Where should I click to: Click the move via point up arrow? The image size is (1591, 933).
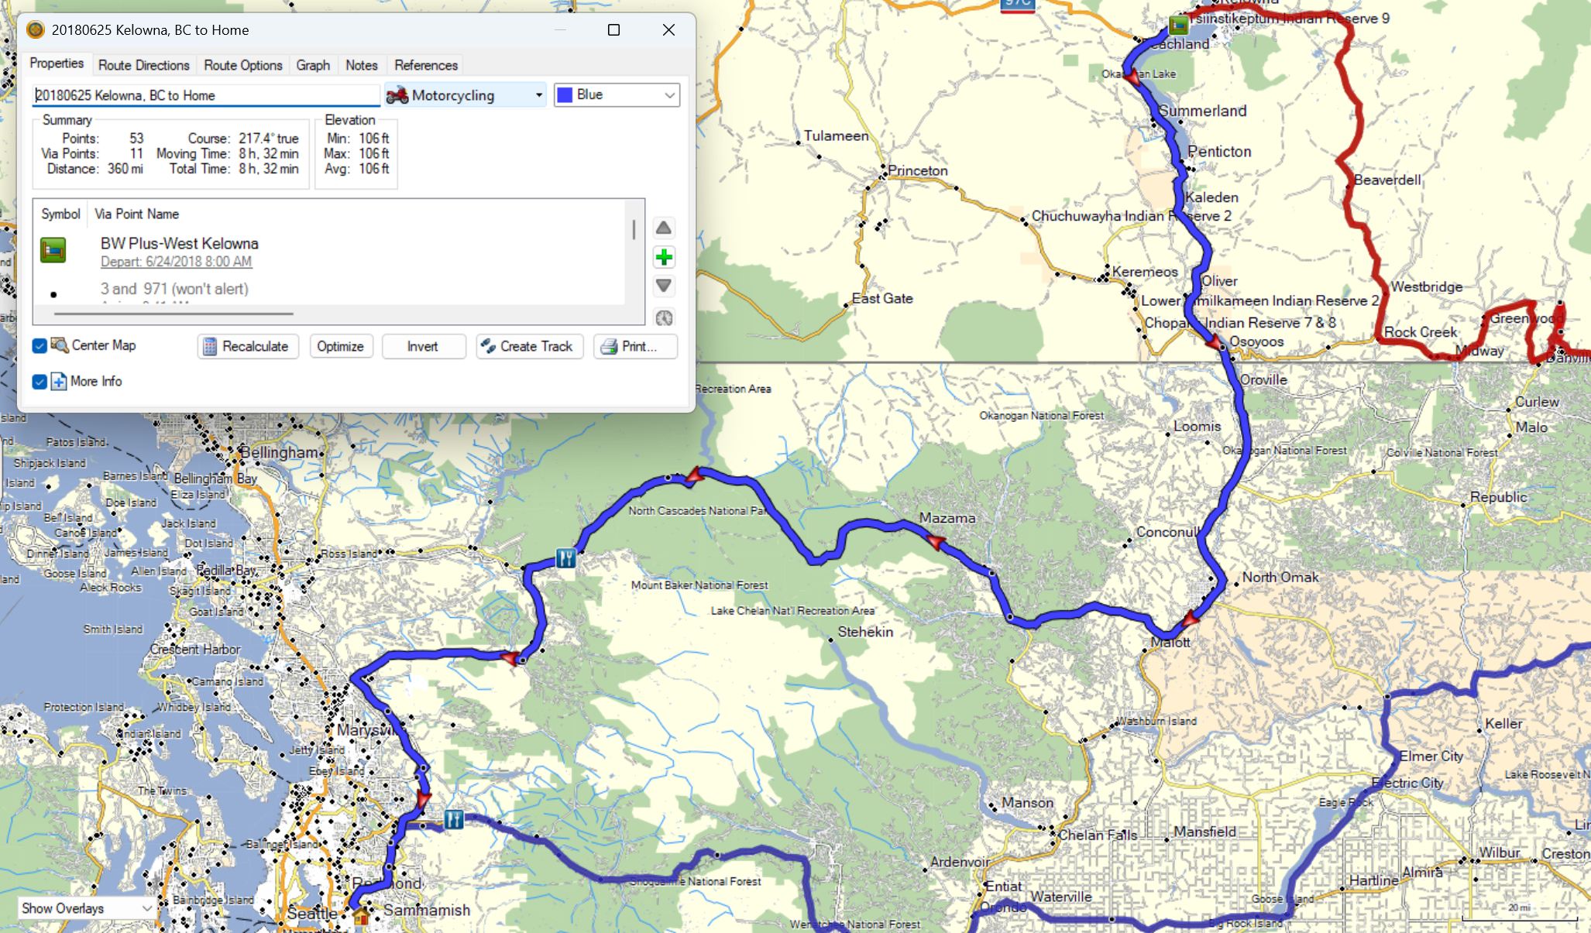tap(663, 228)
